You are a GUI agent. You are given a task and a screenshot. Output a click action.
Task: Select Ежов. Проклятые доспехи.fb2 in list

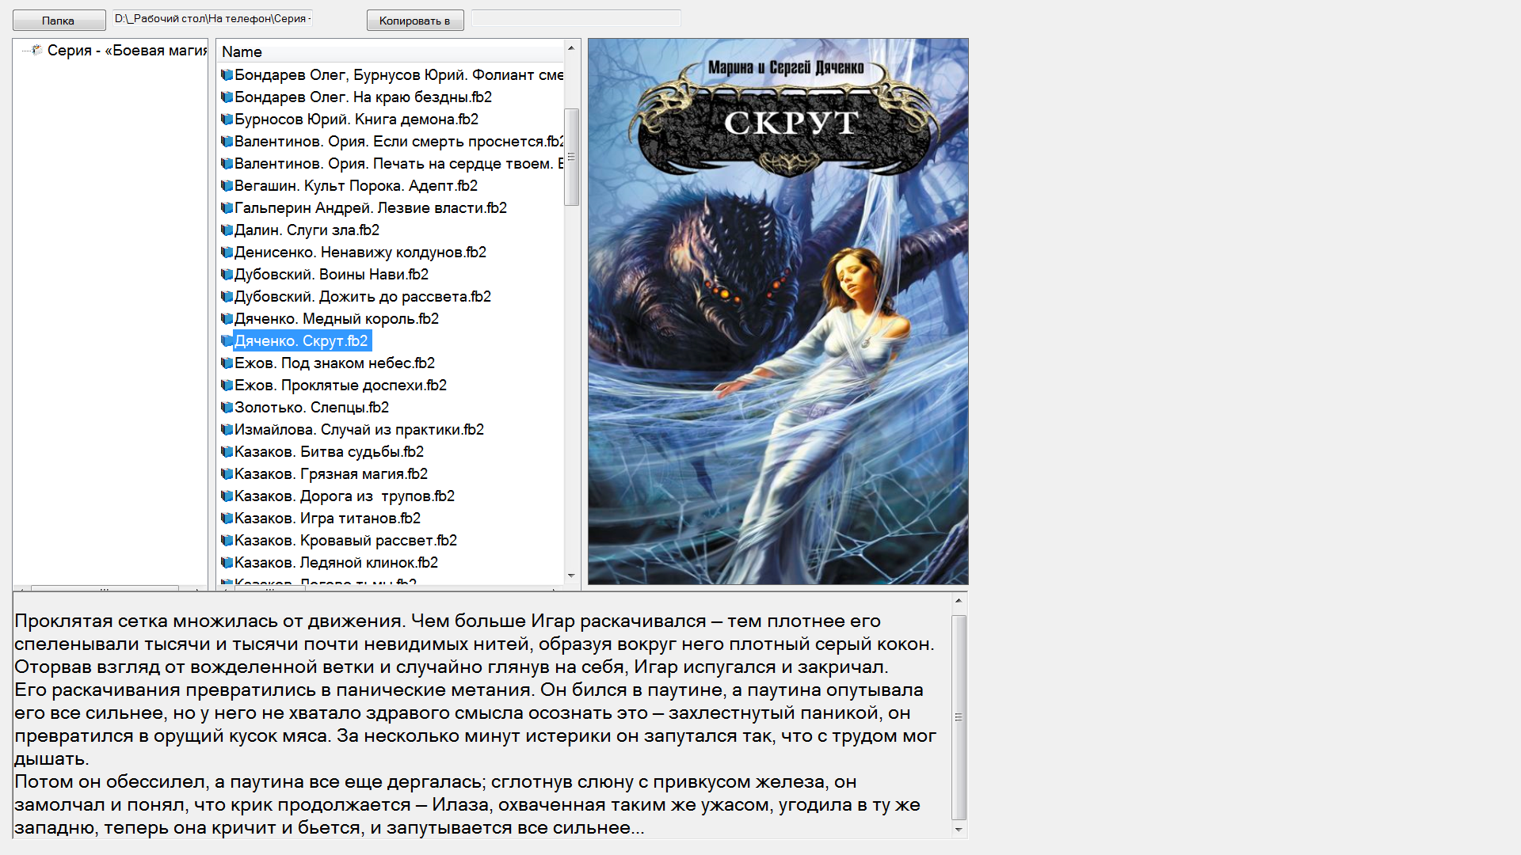[340, 386]
